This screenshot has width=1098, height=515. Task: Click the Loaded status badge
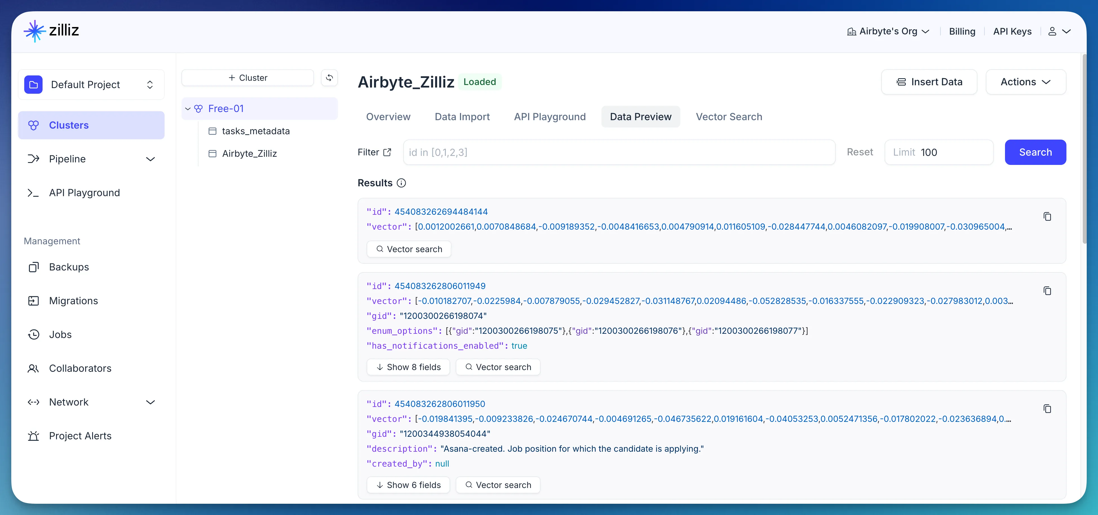(x=479, y=82)
